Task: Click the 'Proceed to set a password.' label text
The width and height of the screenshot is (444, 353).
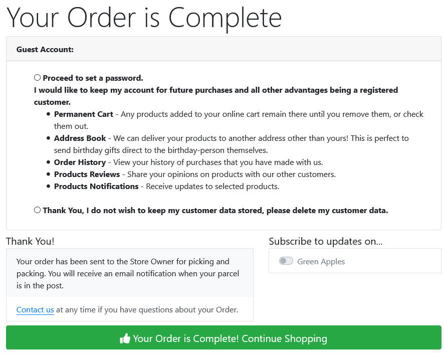Action: click(x=93, y=78)
